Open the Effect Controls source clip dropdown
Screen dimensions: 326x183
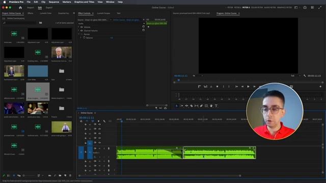click(x=111, y=20)
